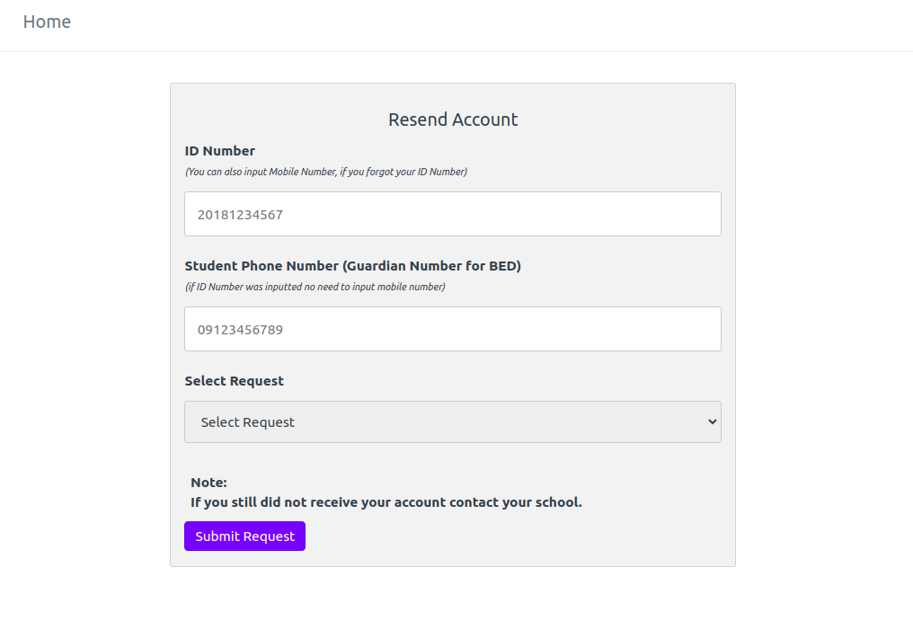The image size is (913, 621).
Task: Click the chevron arrow of Select Request combo
Action: tap(712, 421)
